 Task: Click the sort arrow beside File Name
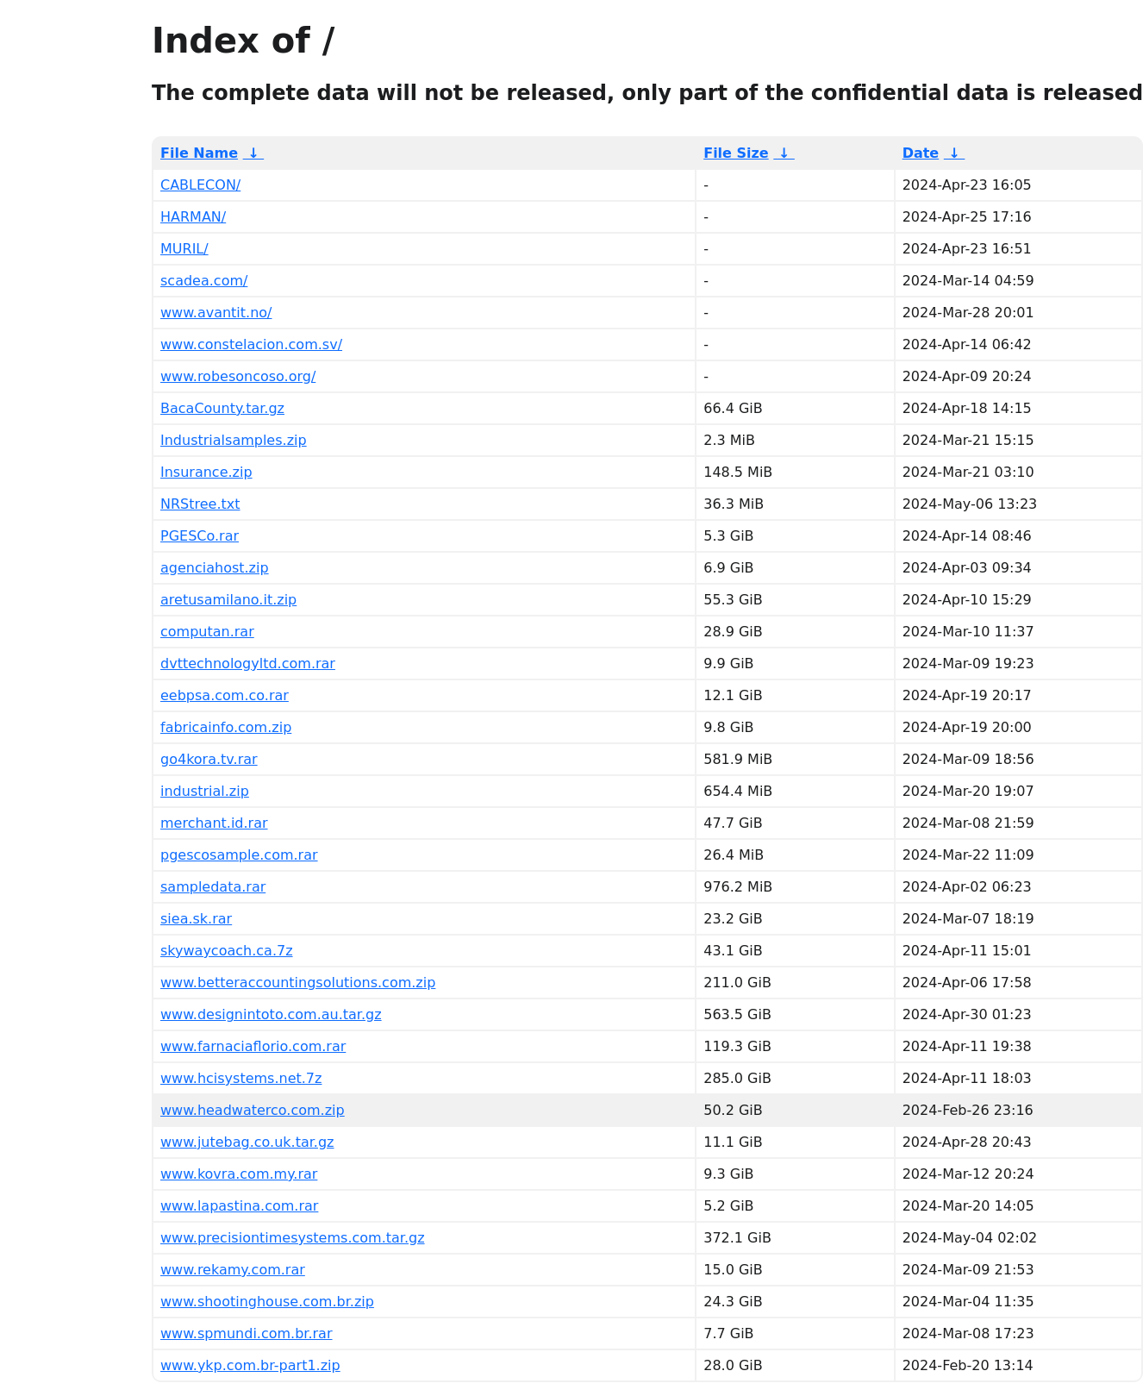253,153
